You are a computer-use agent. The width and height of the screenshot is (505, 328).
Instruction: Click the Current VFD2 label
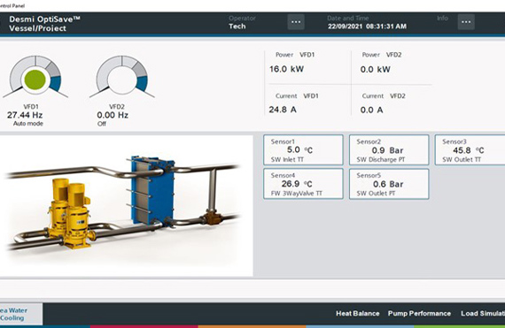[384, 96]
